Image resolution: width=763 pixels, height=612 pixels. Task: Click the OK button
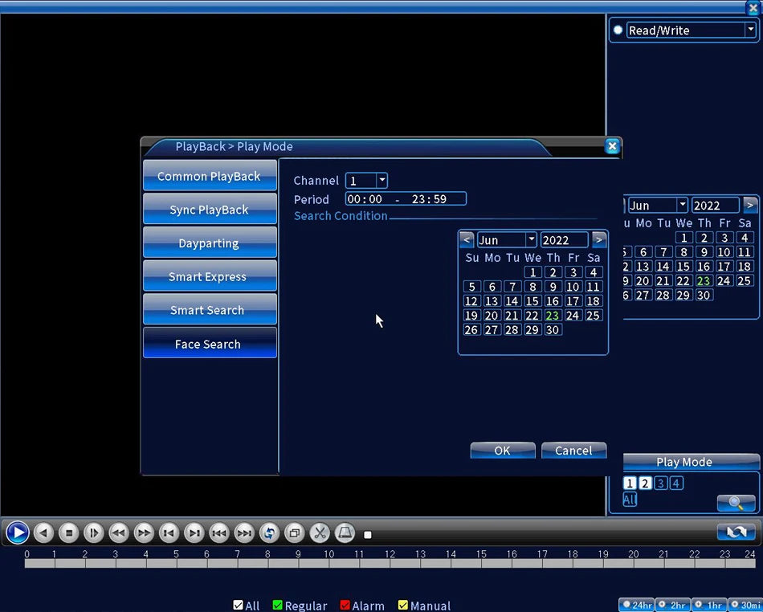[502, 451]
